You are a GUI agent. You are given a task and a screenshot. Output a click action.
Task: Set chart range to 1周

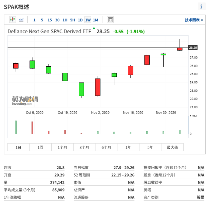pyautogui.click(x=40, y=147)
